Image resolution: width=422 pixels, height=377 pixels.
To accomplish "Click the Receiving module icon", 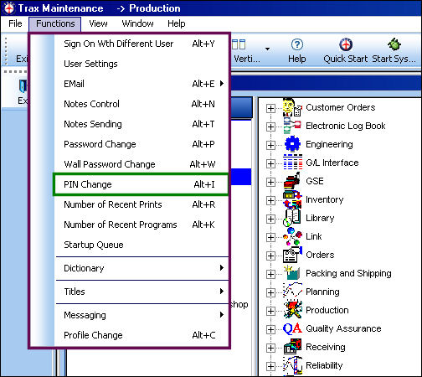I will 292,347.
